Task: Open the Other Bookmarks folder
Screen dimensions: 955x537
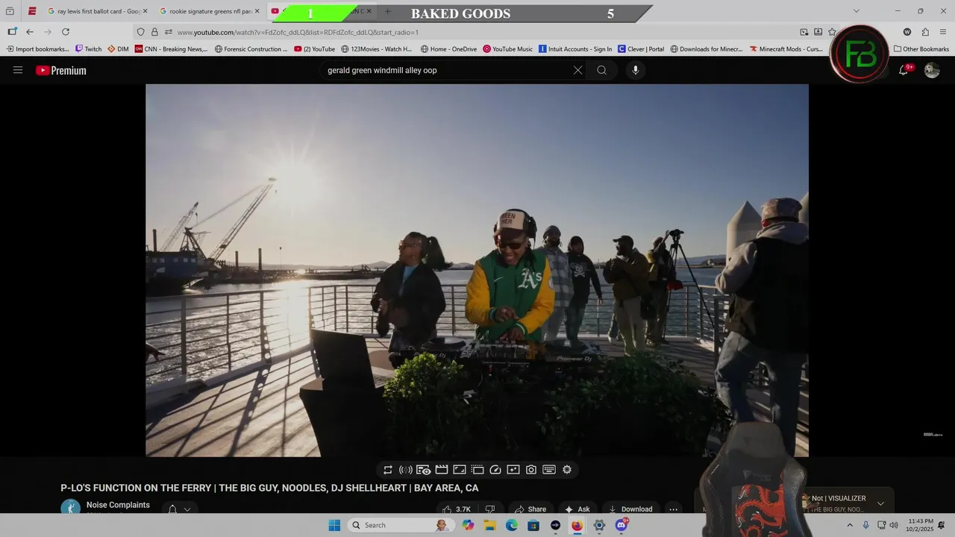Action: (x=921, y=49)
